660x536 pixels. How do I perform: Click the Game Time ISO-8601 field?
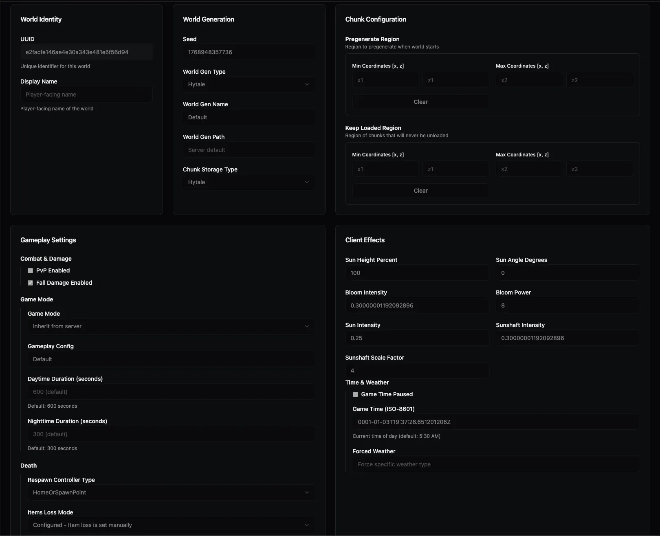point(495,422)
